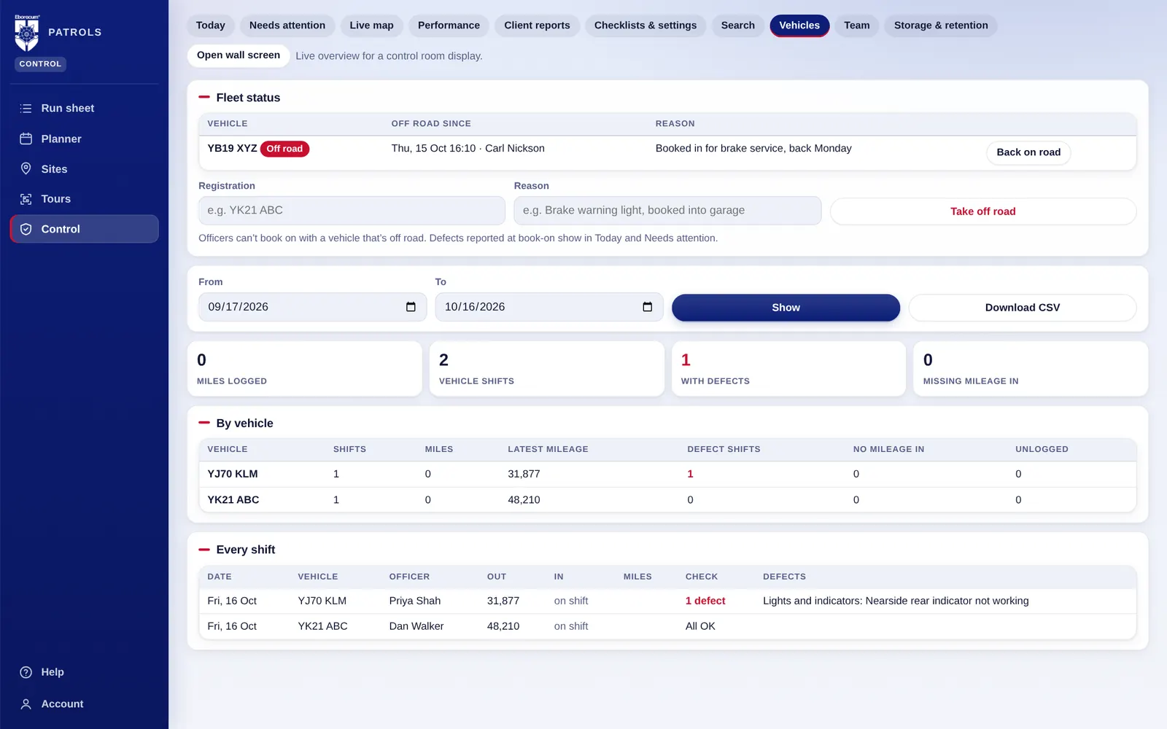Screen dimensions: 1167x729
Task: Click the Account person icon
Action: click(x=26, y=704)
